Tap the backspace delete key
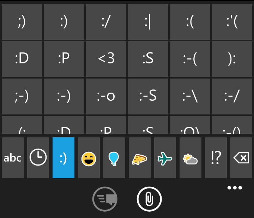This screenshot has height=218, width=254. [x=241, y=158]
